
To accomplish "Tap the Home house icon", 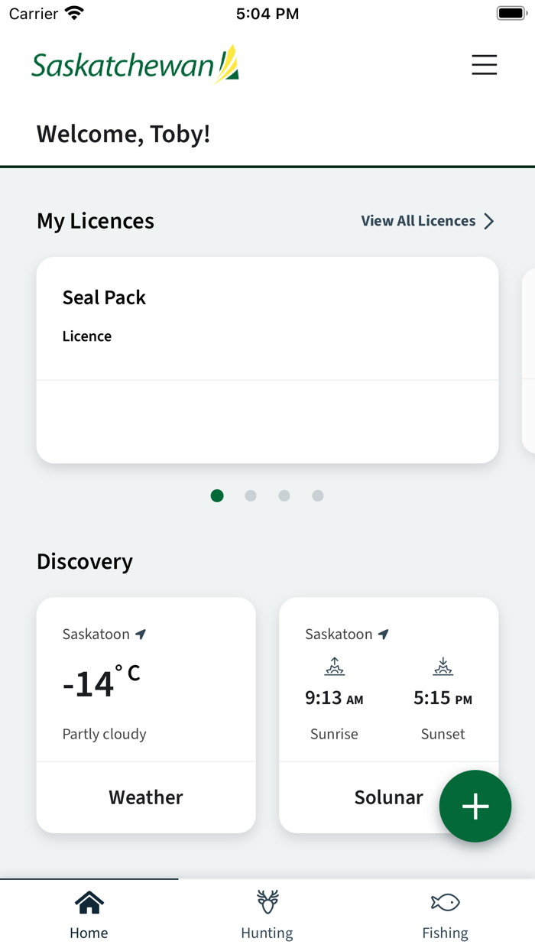I will click(89, 903).
